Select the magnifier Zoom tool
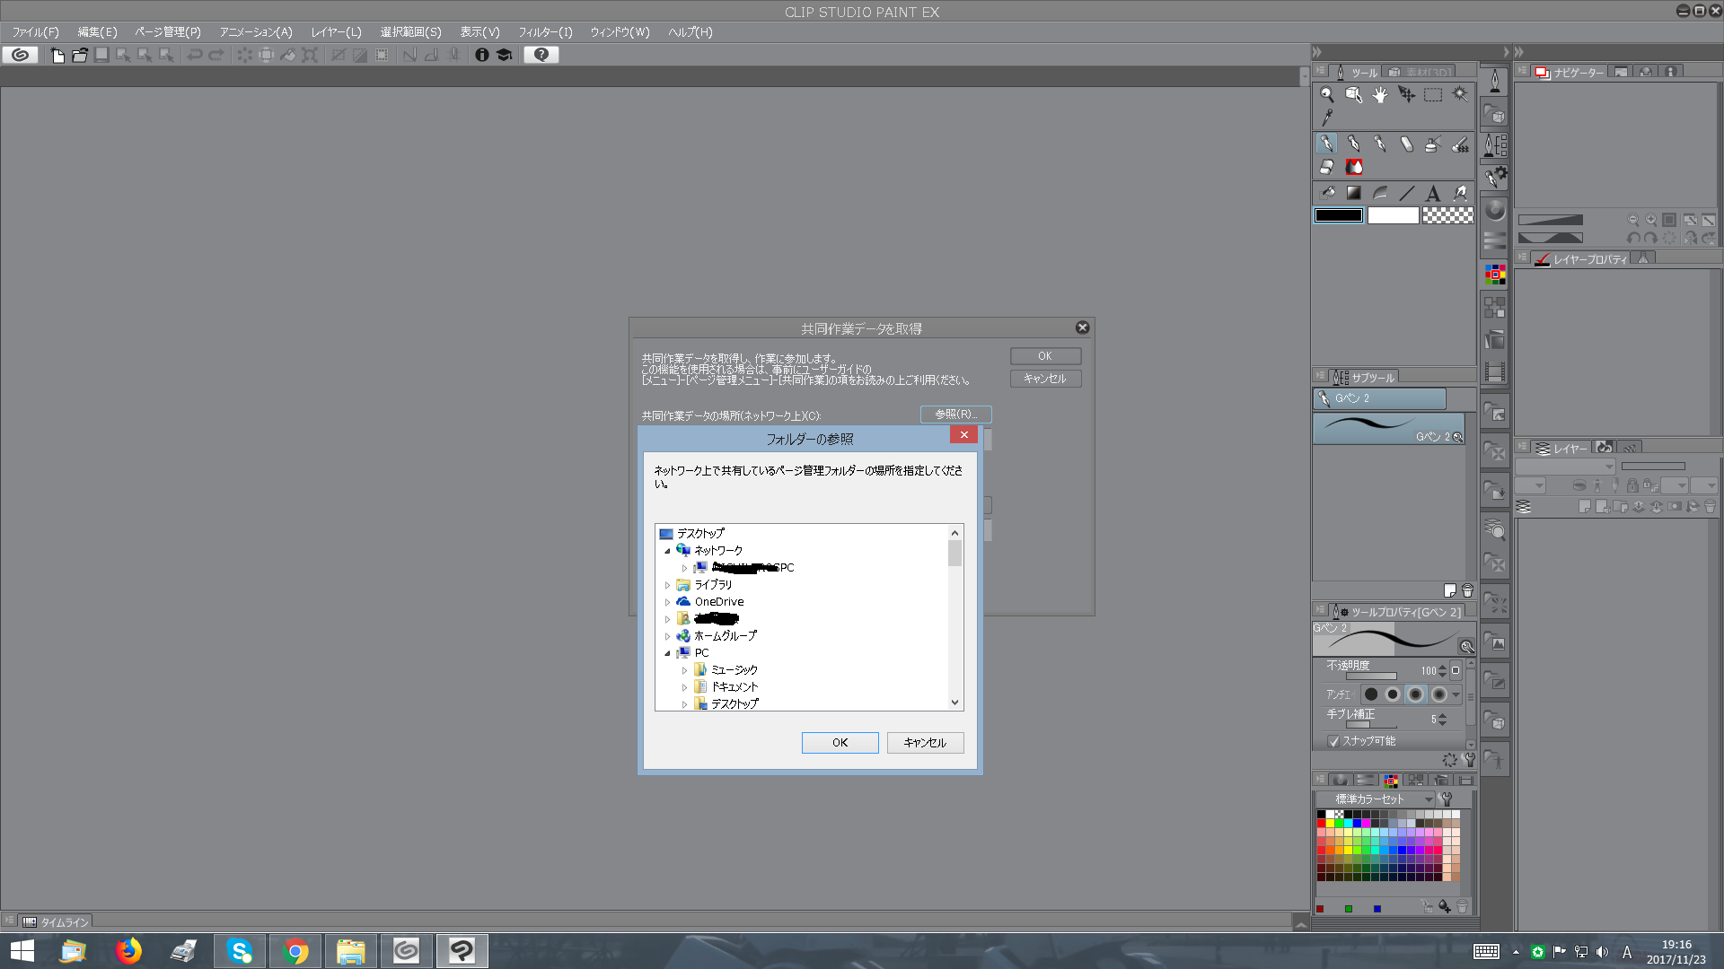Image resolution: width=1724 pixels, height=969 pixels. 1326,95
